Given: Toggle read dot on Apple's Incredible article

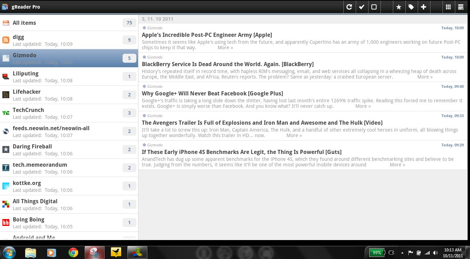Looking at the screenshot, I should 144,28.
